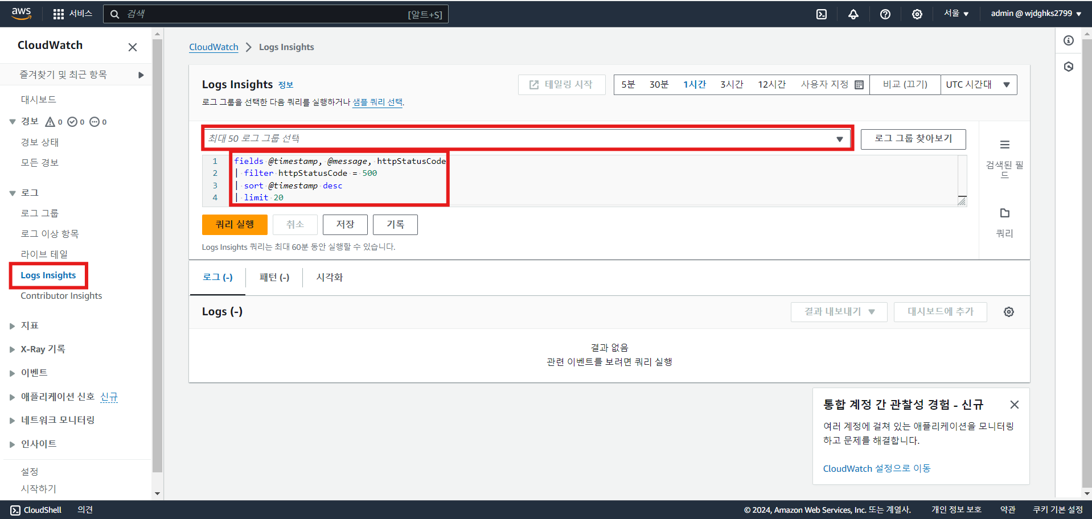Screen dimensions: 1092x519
Task: Click the OK alarms check icon
Action: (x=72, y=122)
